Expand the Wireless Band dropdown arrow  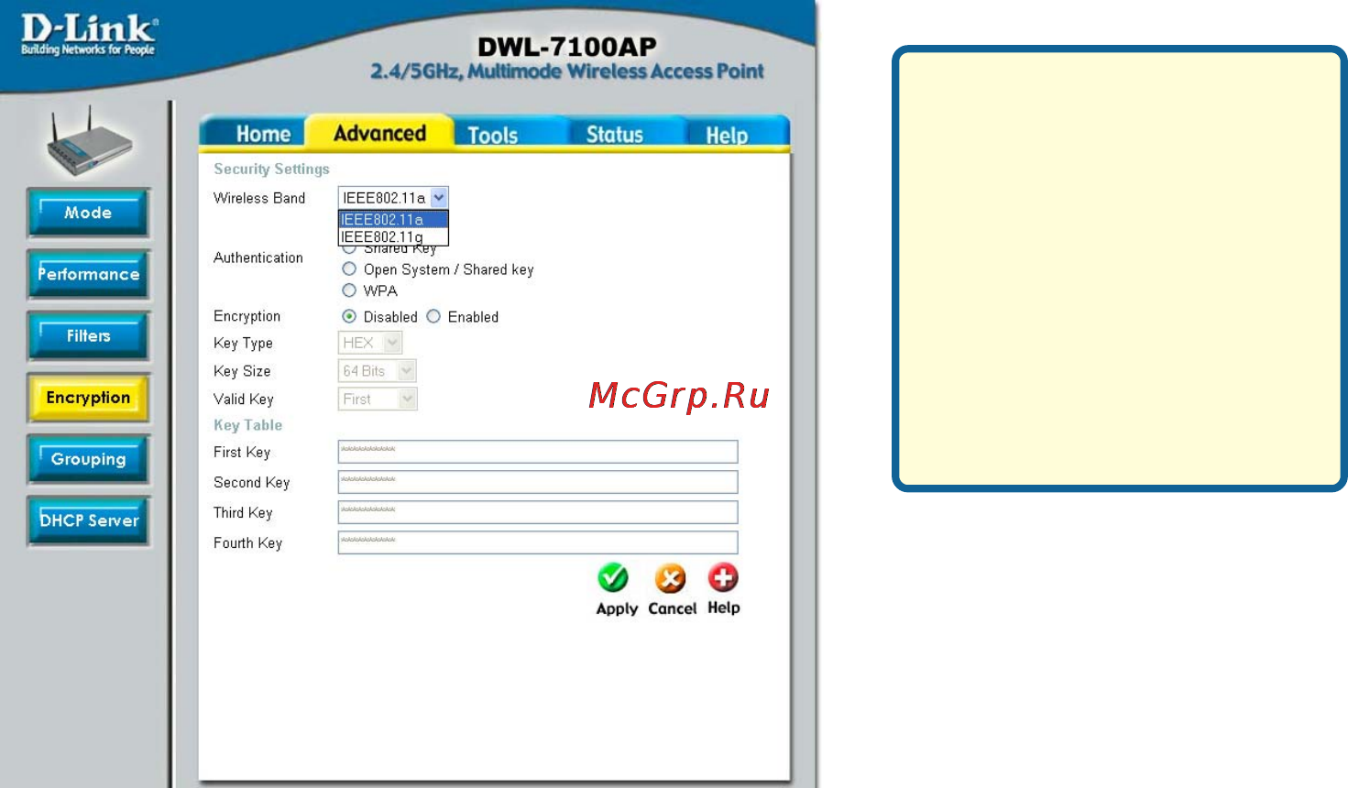[439, 197]
